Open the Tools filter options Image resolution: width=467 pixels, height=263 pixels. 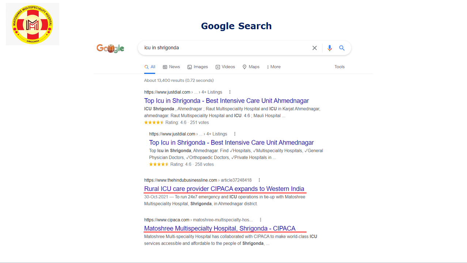click(x=339, y=67)
